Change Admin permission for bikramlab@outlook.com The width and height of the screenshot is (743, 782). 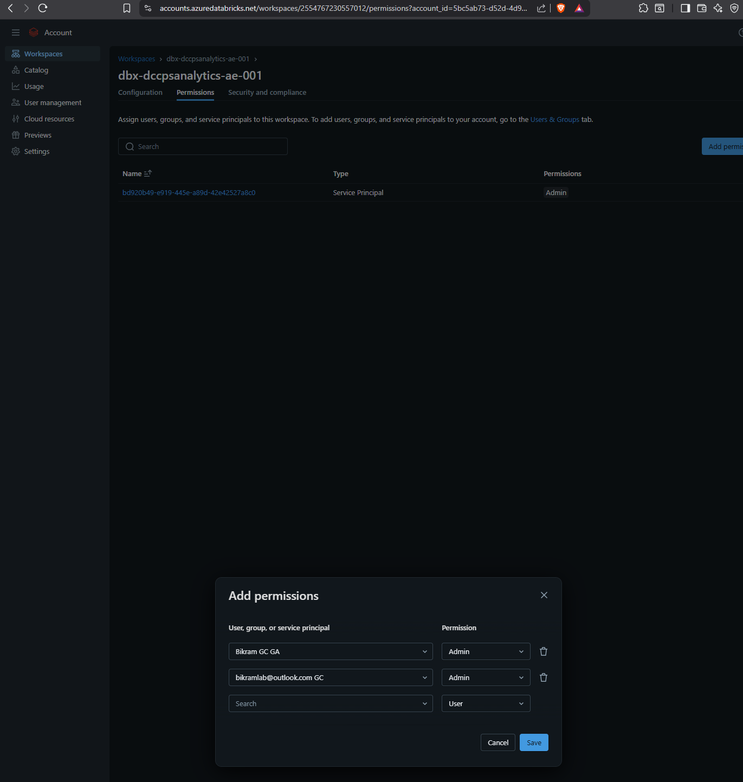(485, 677)
